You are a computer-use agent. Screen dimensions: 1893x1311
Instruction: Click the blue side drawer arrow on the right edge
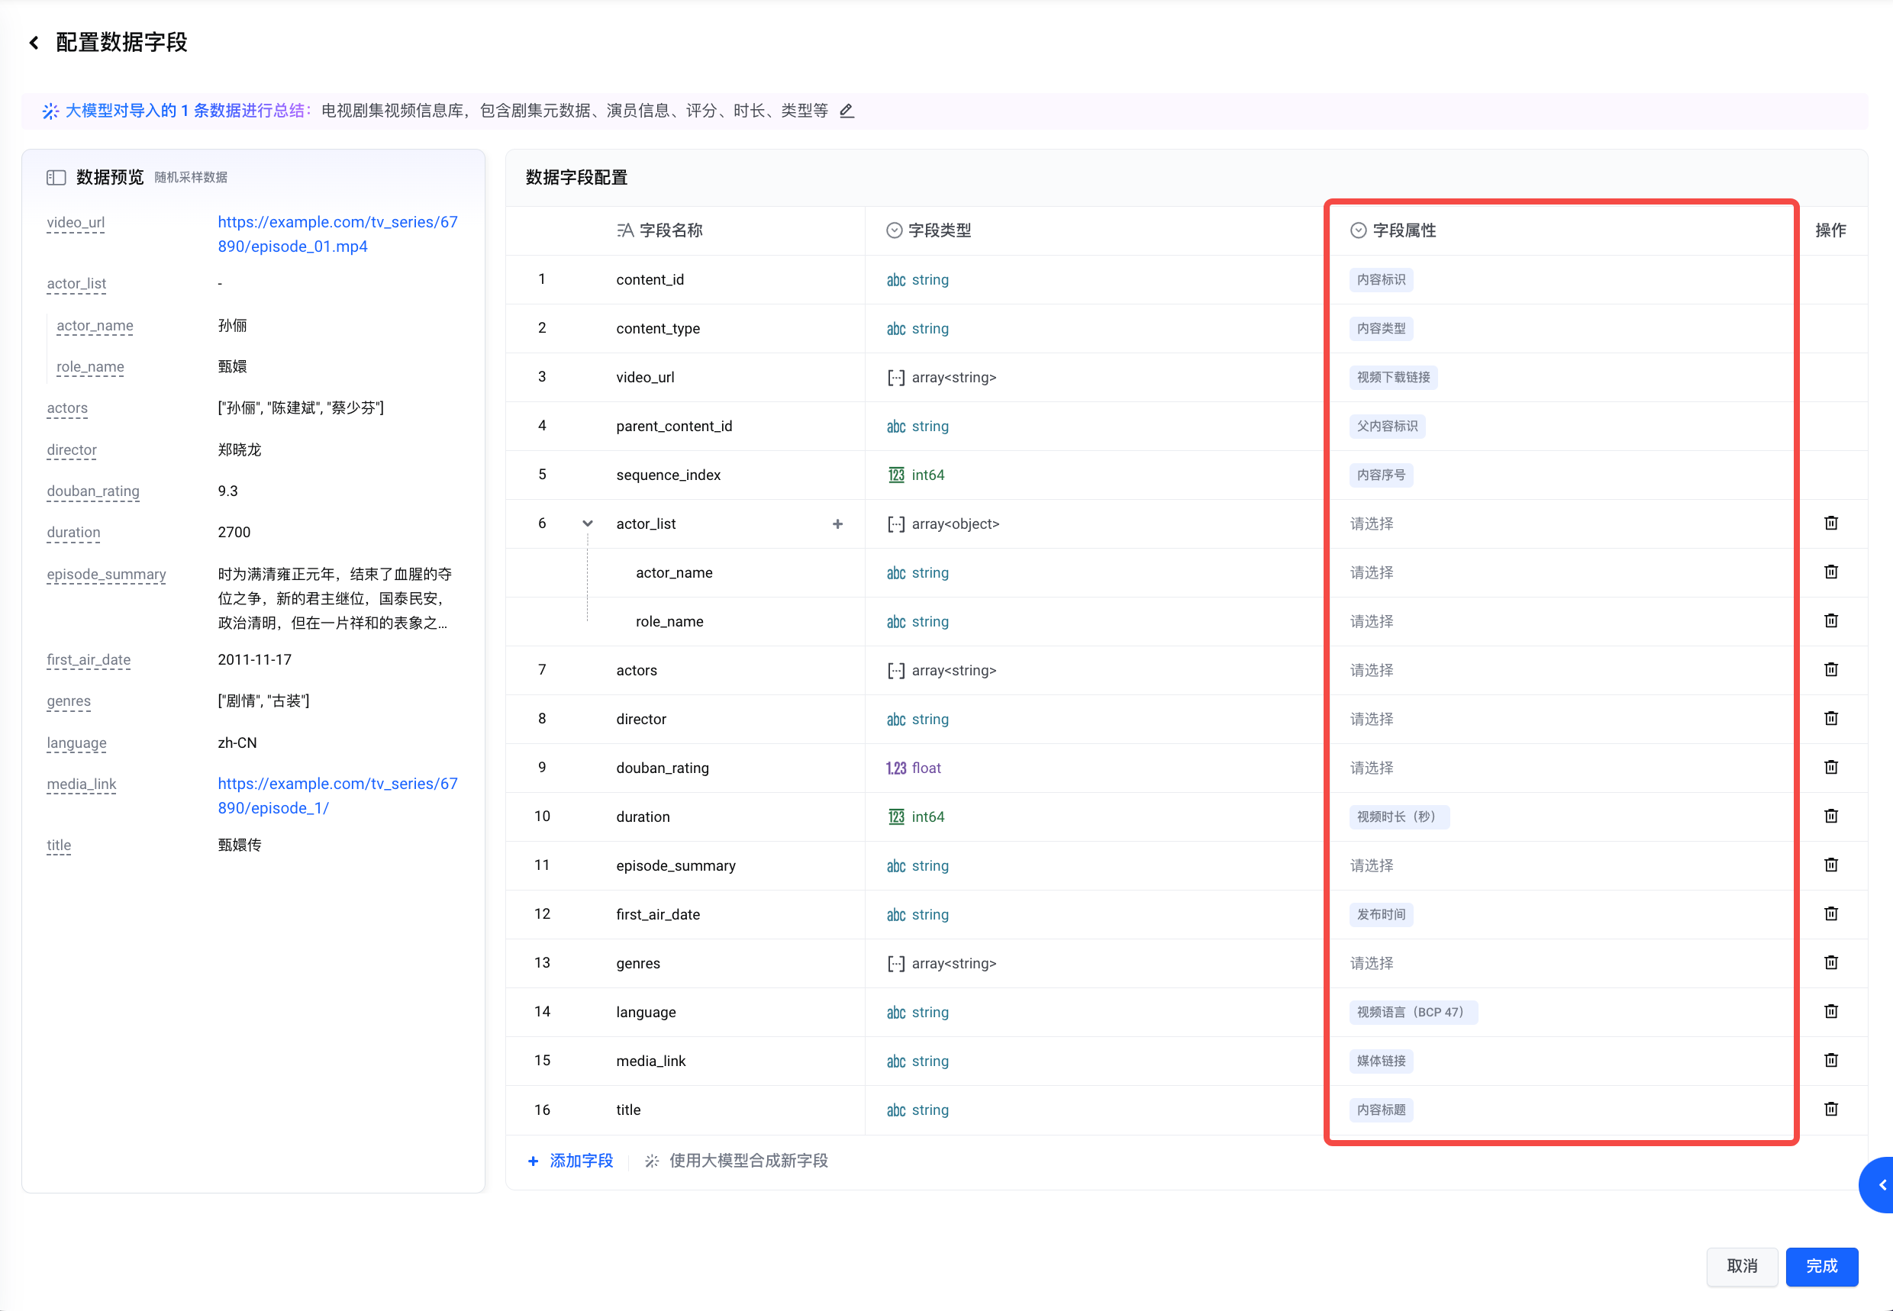click(x=1881, y=1184)
